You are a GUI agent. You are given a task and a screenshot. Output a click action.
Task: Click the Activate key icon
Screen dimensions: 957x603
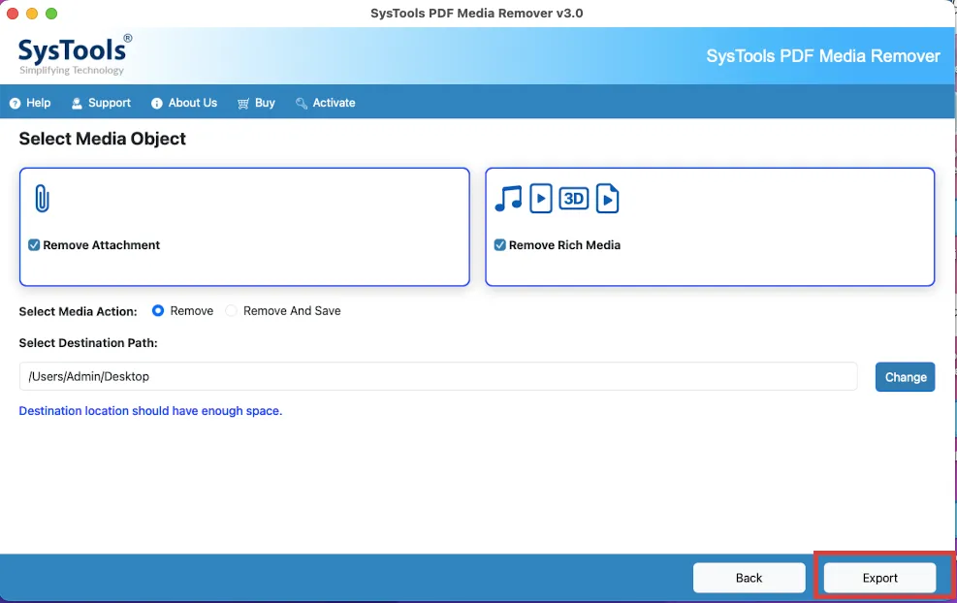302,103
